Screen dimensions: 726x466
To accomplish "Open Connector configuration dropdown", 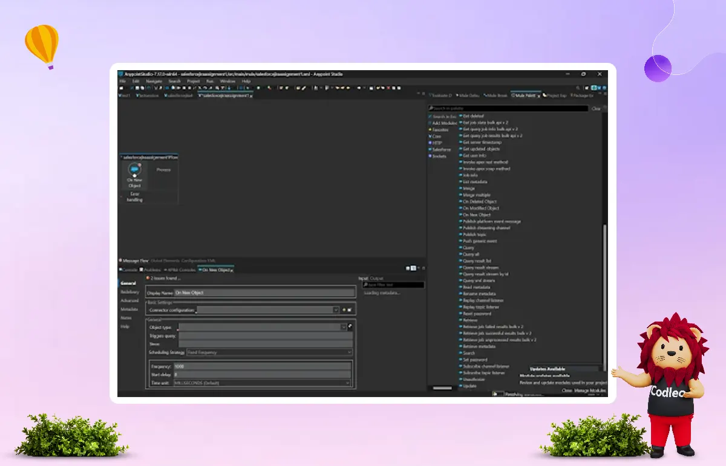I will click(336, 310).
